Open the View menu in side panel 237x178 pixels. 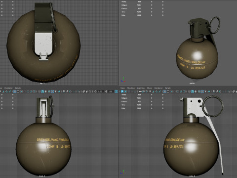click(x=122, y=88)
